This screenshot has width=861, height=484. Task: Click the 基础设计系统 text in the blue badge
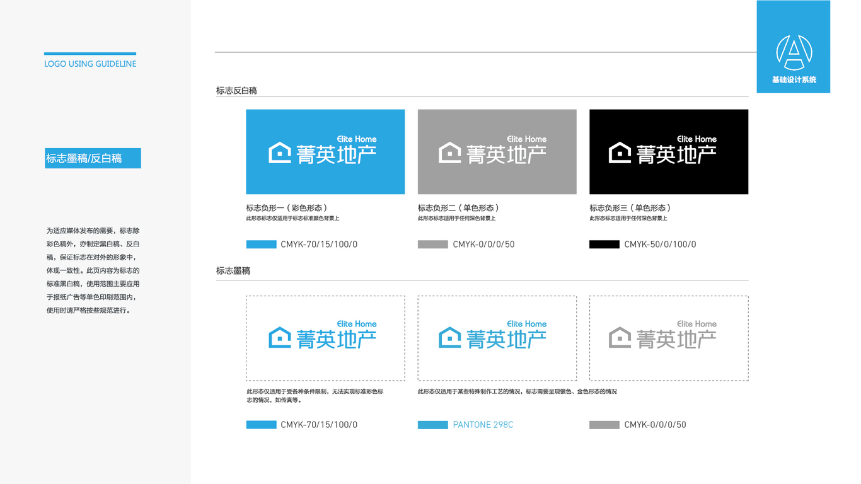(794, 80)
